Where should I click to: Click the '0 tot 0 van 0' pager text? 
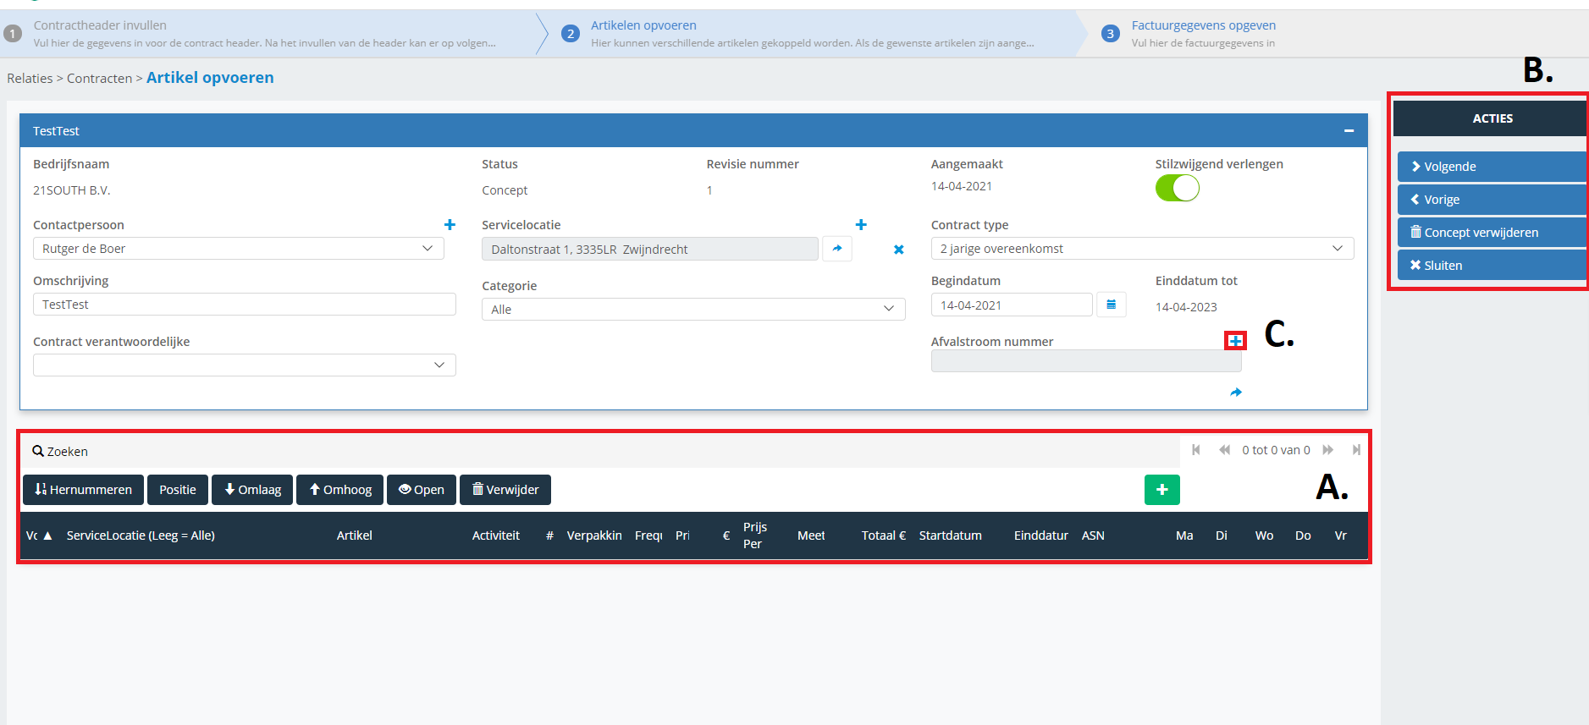point(1276,450)
